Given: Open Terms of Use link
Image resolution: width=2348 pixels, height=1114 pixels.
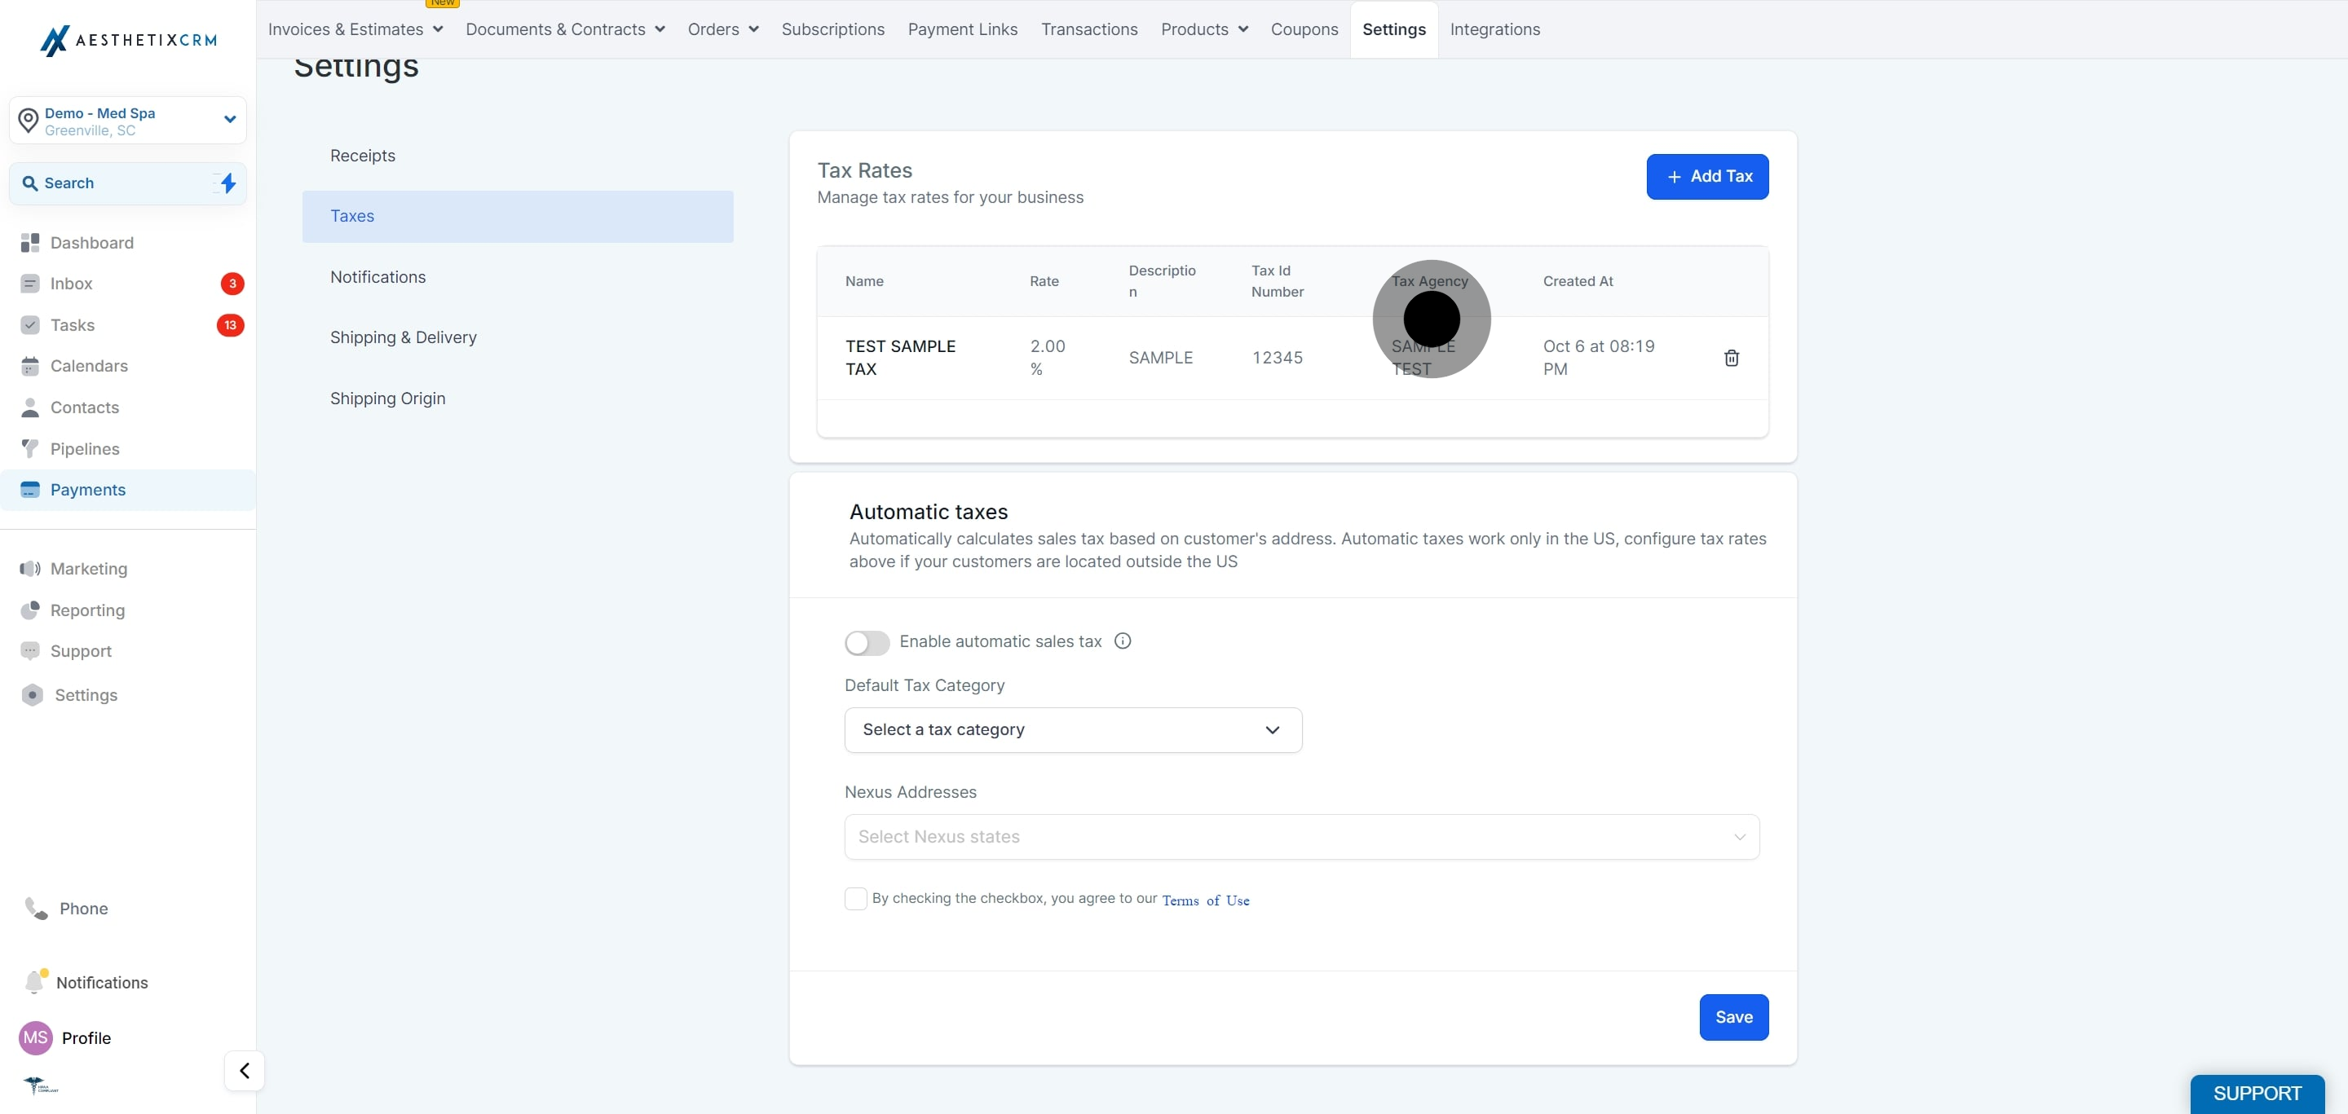Looking at the screenshot, I should 1205,900.
